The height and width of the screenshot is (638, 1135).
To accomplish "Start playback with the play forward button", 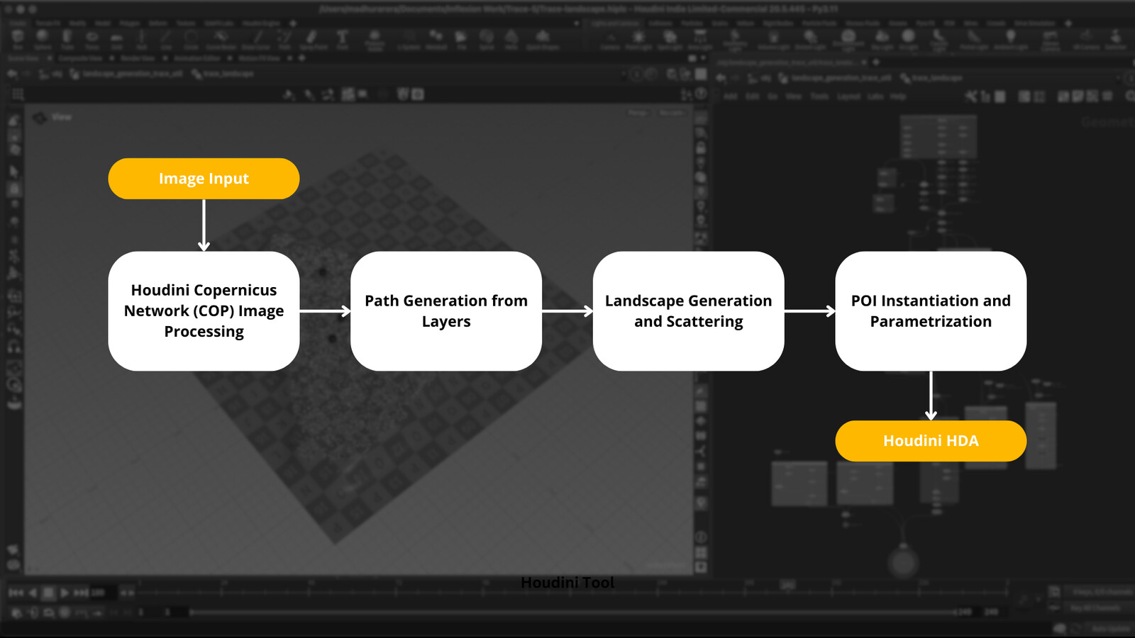I will pyautogui.click(x=65, y=593).
